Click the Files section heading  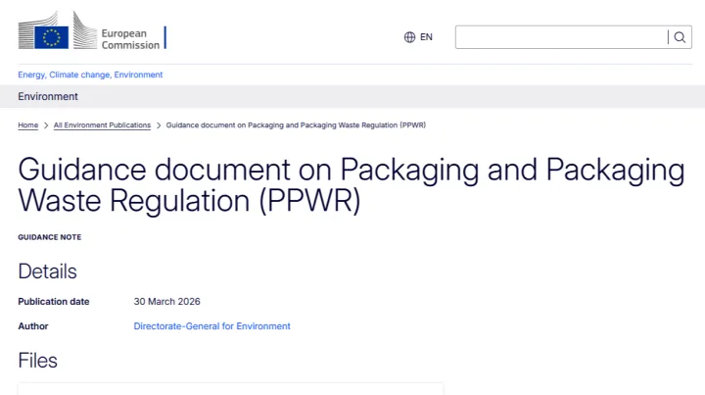tap(38, 361)
